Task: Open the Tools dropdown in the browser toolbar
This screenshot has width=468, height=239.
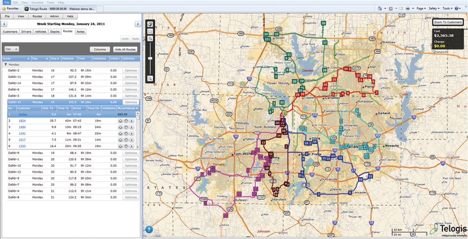Action: pos(447,8)
